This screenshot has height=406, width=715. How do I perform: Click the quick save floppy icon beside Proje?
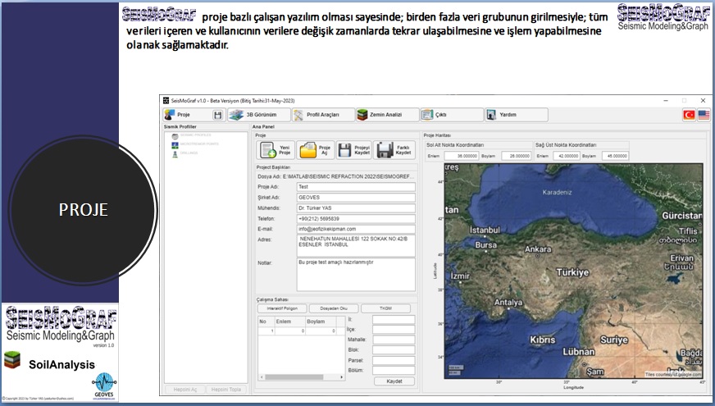217,115
